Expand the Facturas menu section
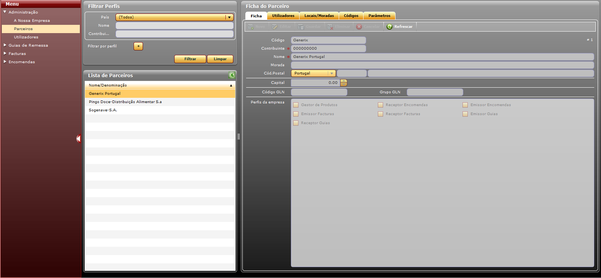The width and height of the screenshot is (601, 278). pyautogui.click(x=5, y=53)
